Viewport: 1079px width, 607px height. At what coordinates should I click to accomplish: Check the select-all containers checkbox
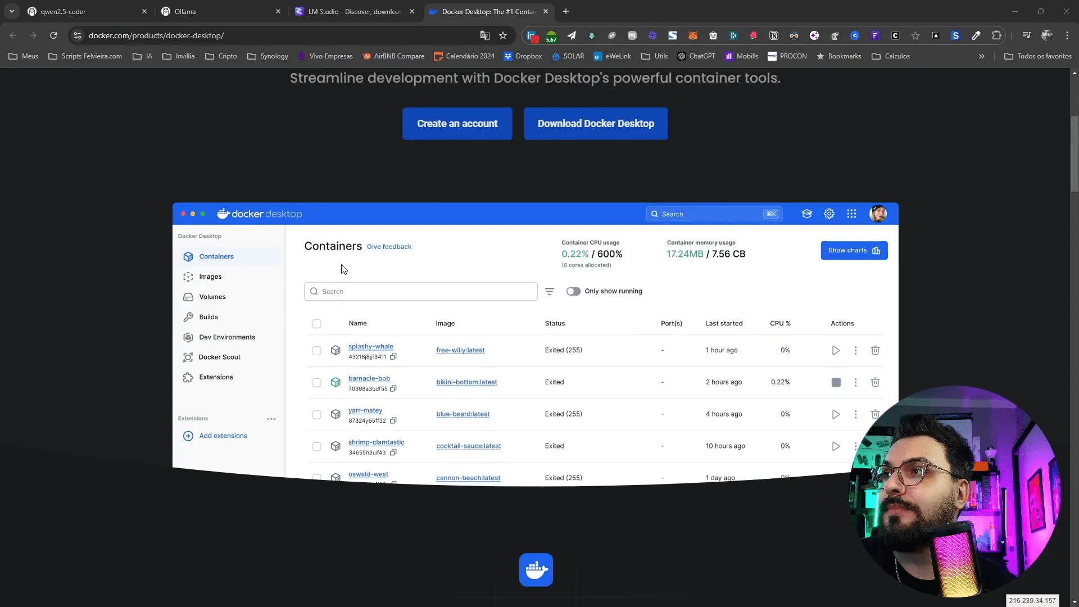316,324
